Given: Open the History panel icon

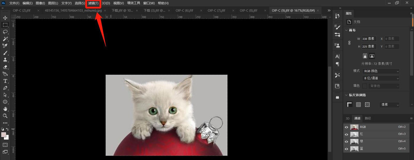Looking at the screenshot, I should (337, 16).
